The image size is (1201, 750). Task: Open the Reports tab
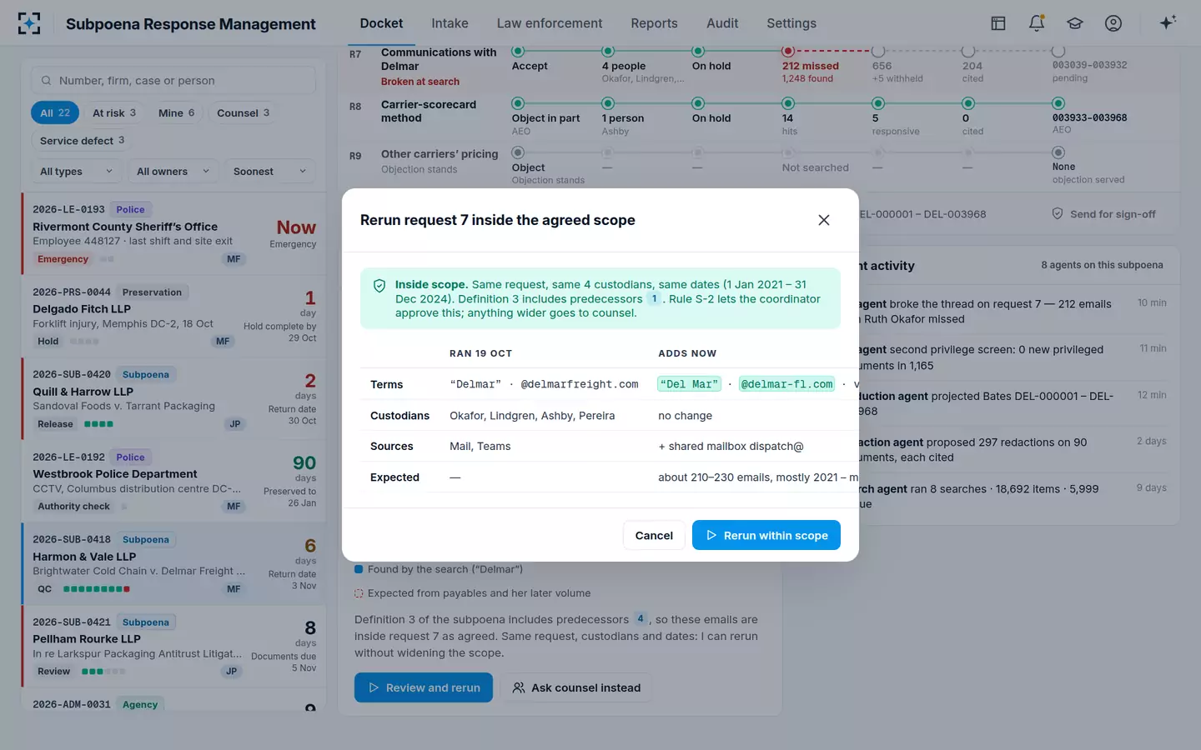654,23
